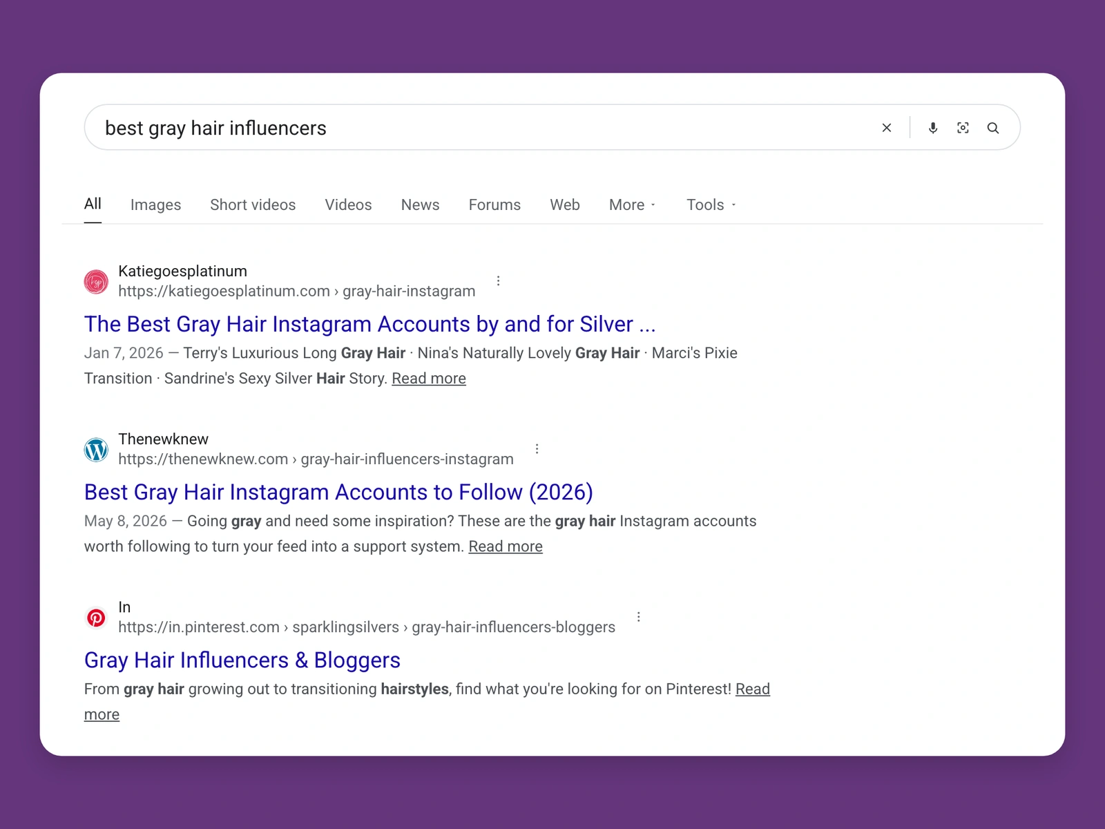1105x829 pixels.
Task: Expand the Tools dropdown
Action: point(711,204)
